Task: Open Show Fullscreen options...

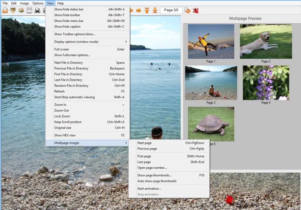Action: 88,55
